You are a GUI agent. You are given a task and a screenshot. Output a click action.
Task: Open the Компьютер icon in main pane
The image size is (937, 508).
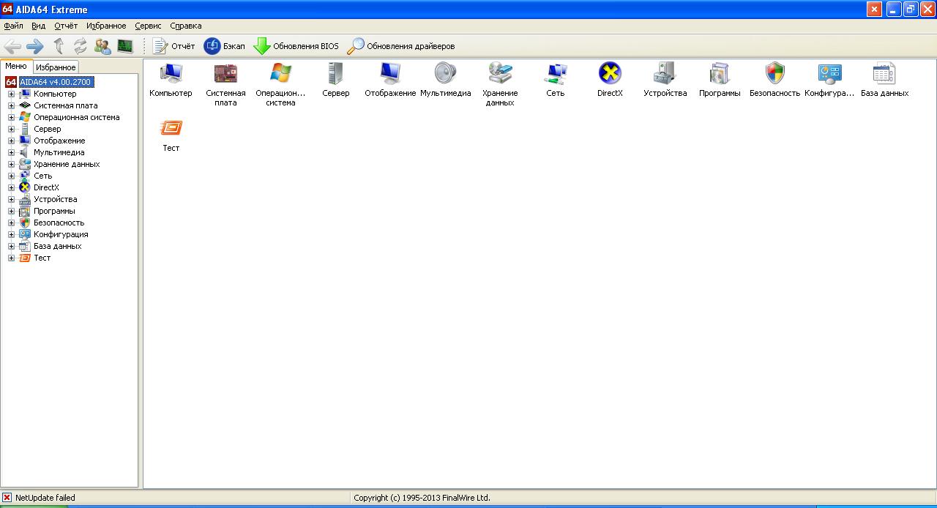point(171,73)
